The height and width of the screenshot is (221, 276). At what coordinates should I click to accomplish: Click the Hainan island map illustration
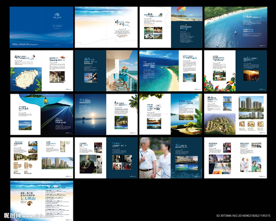(x=27, y=79)
